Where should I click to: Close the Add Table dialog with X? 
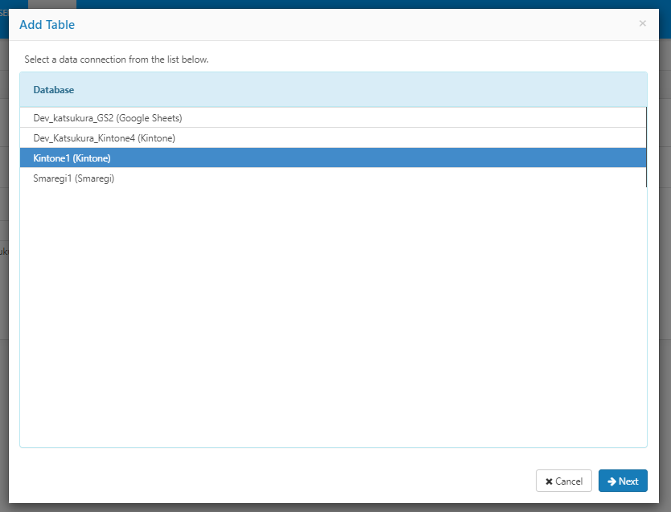tap(642, 23)
